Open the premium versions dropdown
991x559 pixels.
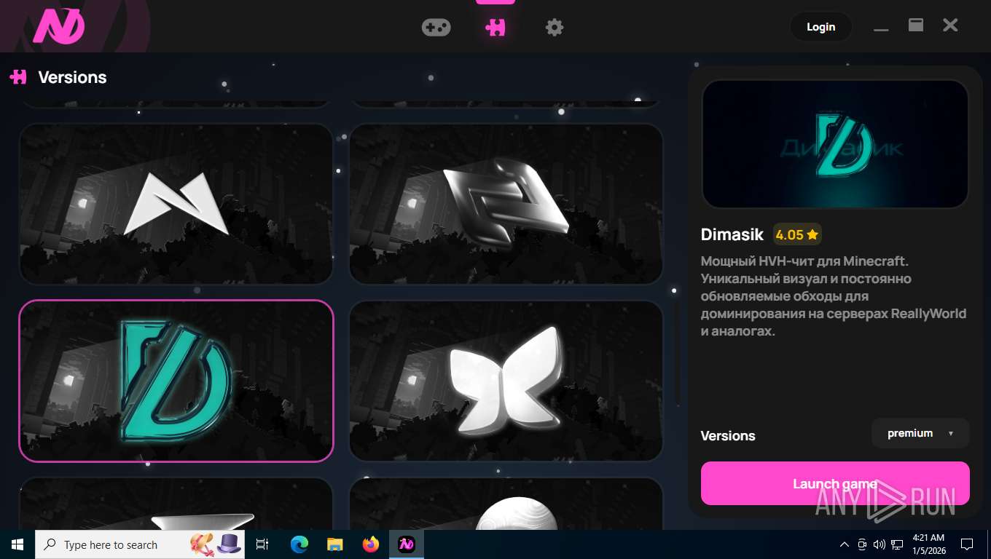click(920, 433)
